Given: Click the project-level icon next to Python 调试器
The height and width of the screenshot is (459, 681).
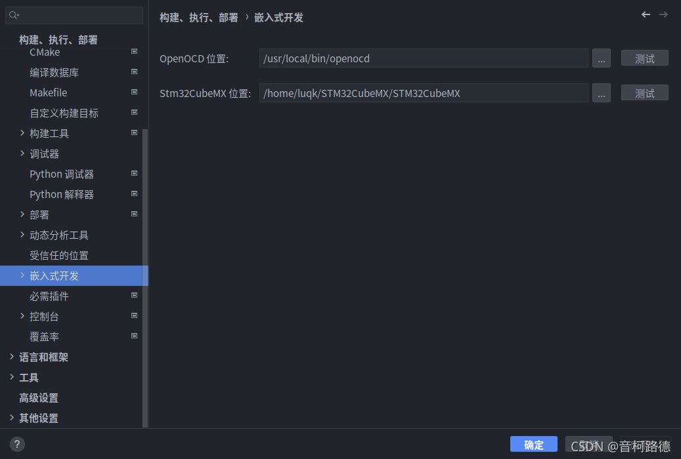Looking at the screenshot, I should 134,174.
